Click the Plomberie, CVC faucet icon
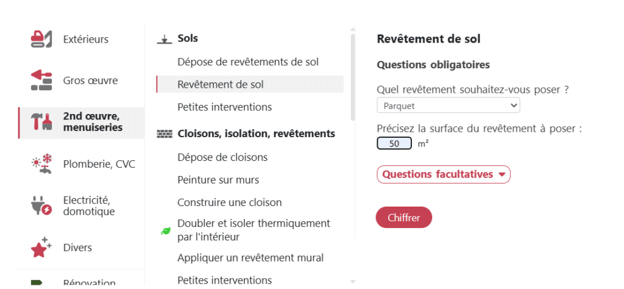The height and width of the screenshot is (289, 624). point(41,164)
